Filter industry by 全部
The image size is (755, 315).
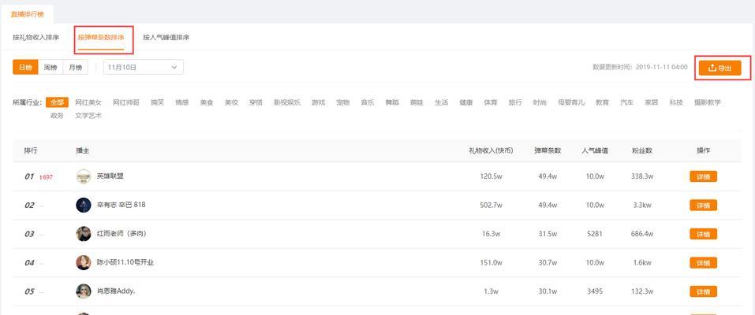(x=58, y=102)
